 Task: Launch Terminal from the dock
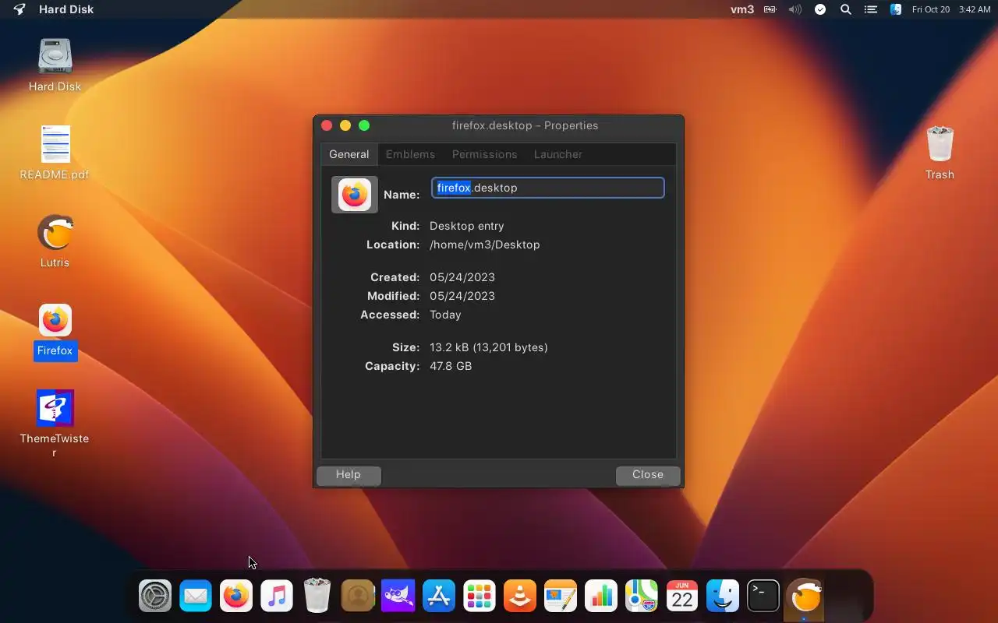click(763, 597)
